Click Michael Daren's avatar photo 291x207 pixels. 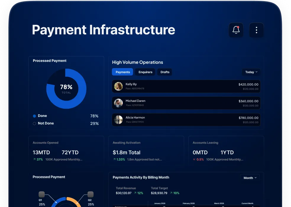[118, 103]
